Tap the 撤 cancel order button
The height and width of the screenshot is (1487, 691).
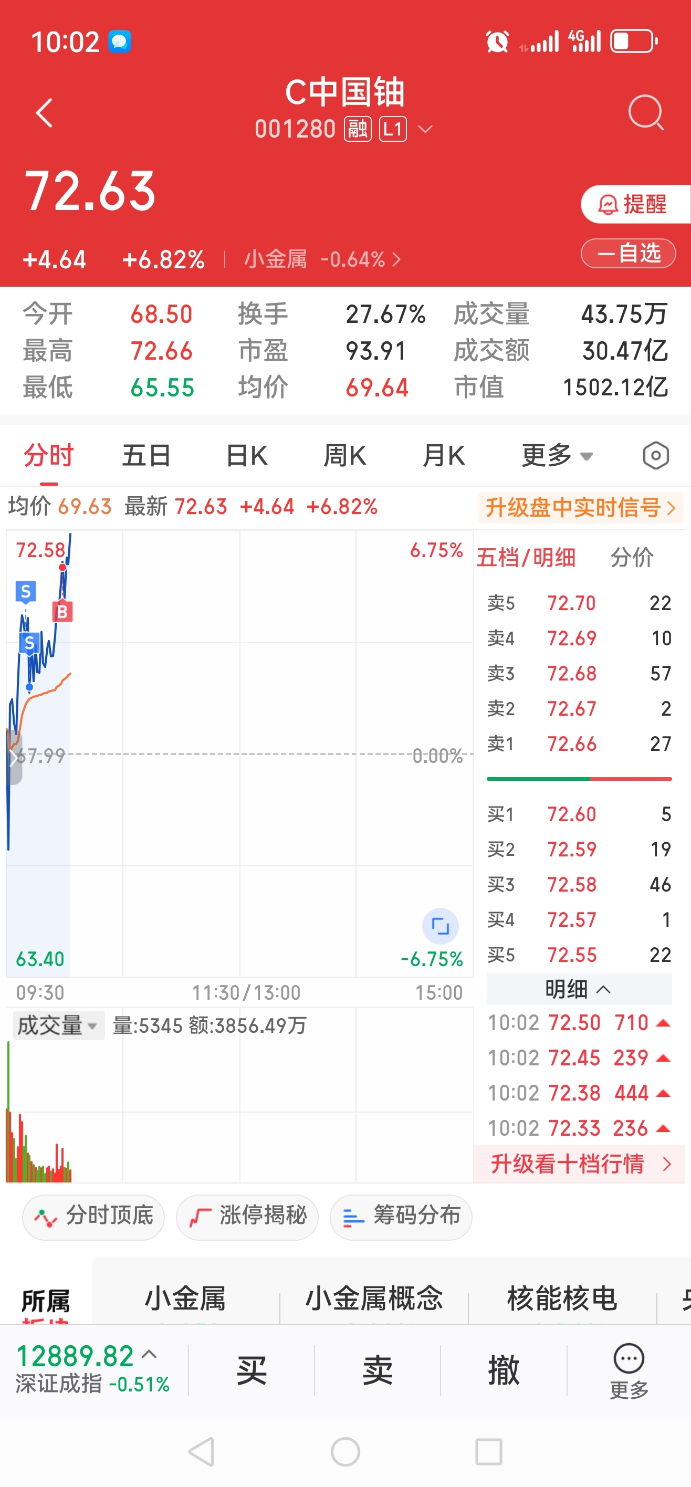[x=504, y=1370]
